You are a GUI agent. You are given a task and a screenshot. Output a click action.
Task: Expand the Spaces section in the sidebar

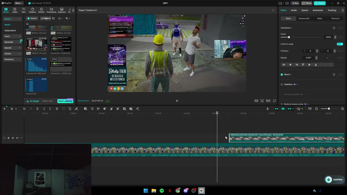20,48
